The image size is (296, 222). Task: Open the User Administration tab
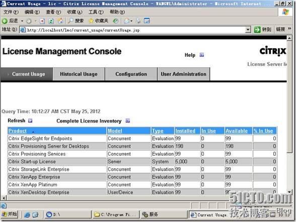[183, 74]
